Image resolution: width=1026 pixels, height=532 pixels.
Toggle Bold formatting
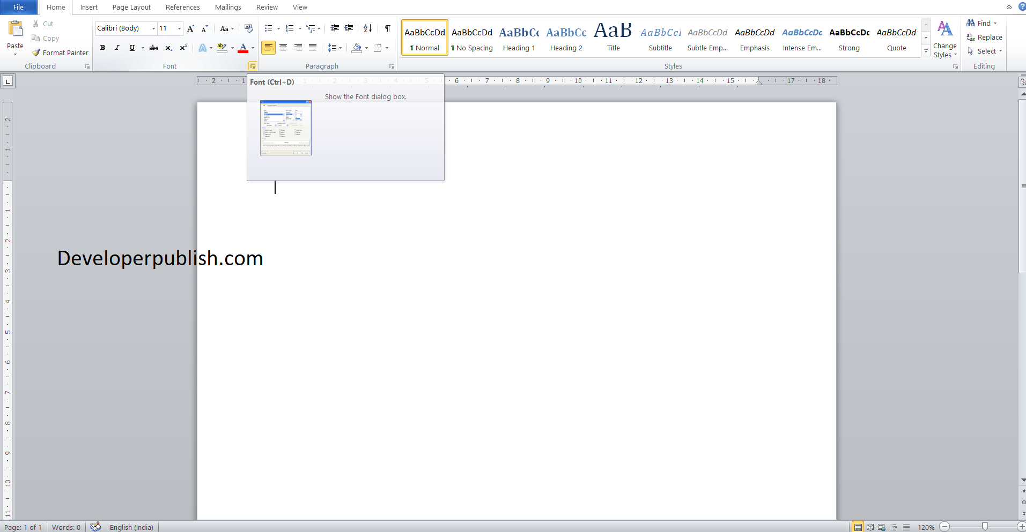click(102, 48)
